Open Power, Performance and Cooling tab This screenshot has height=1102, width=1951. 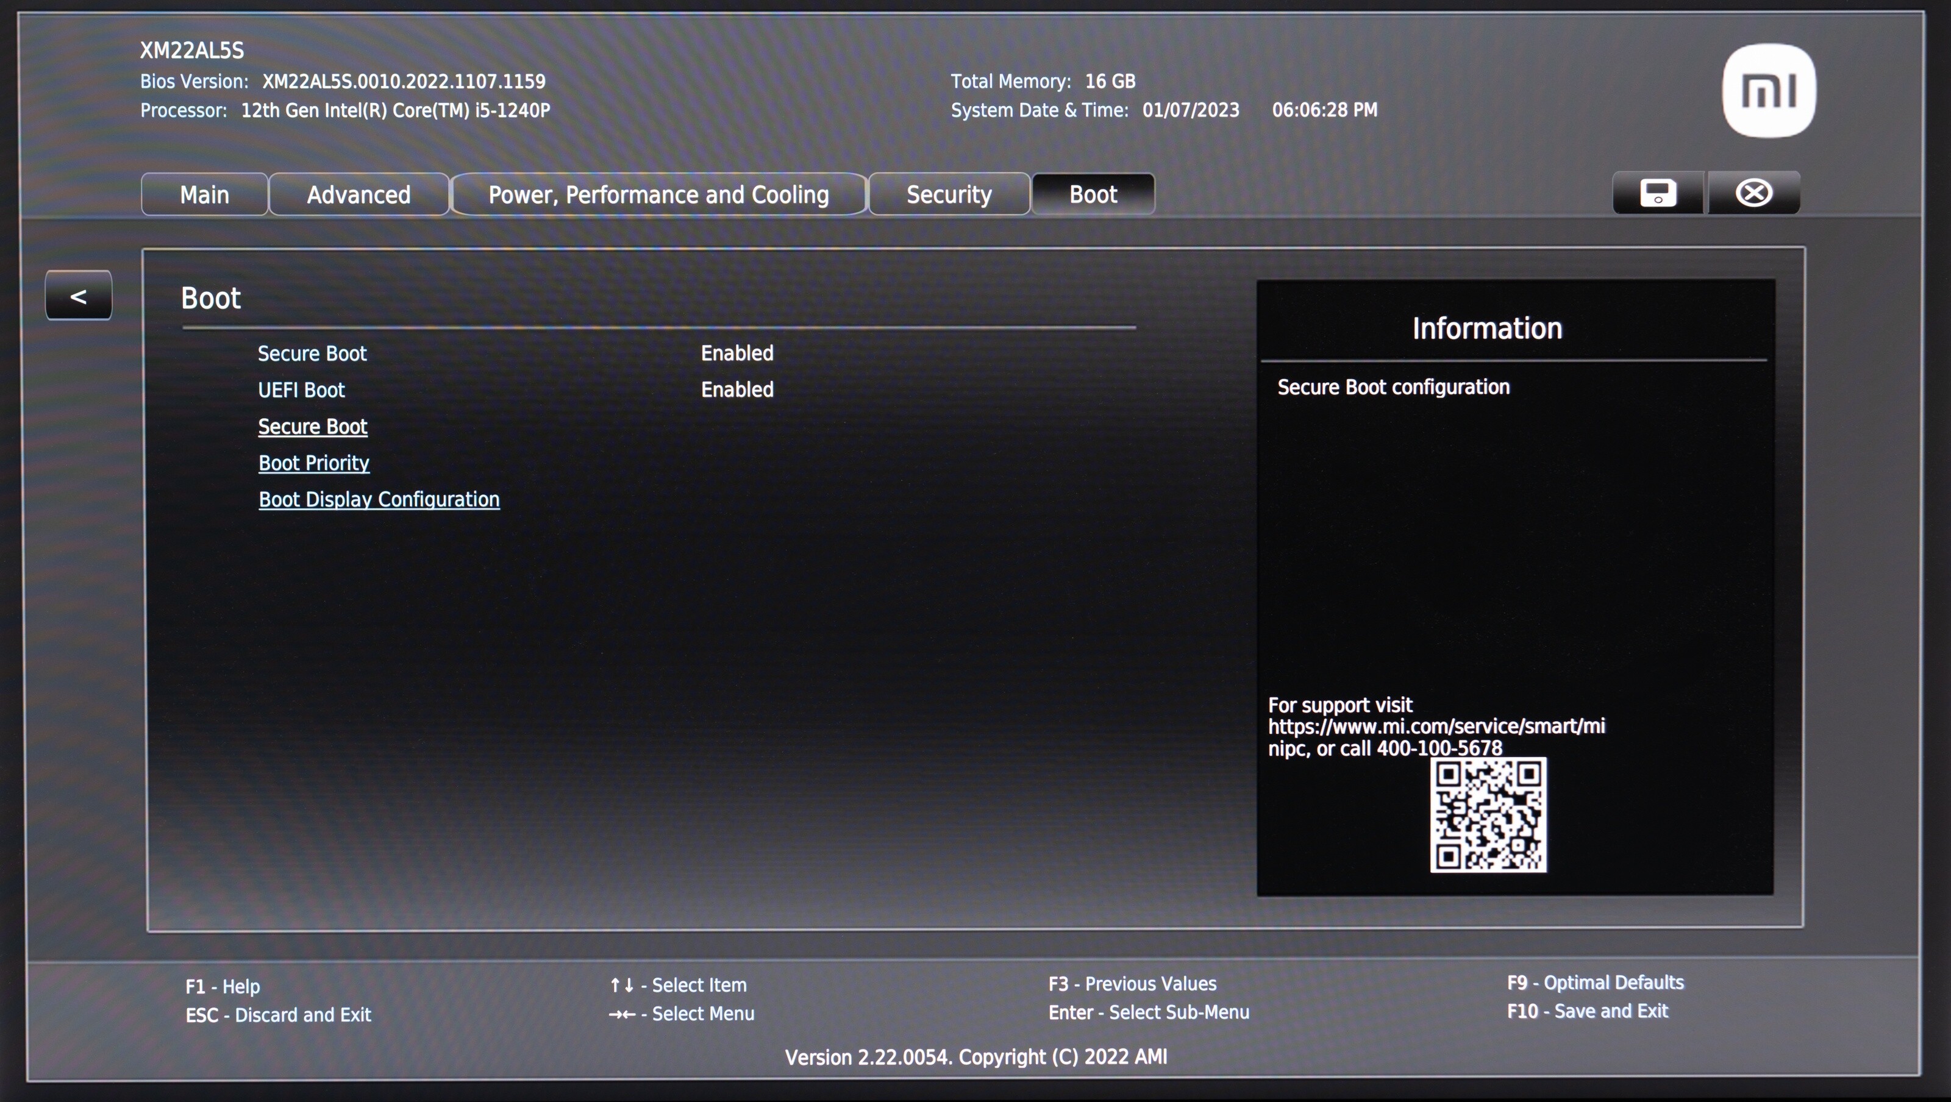point(658,194)
